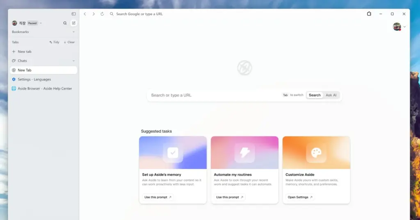
Task: Tidy the tabs list
Action: [55, 42]
